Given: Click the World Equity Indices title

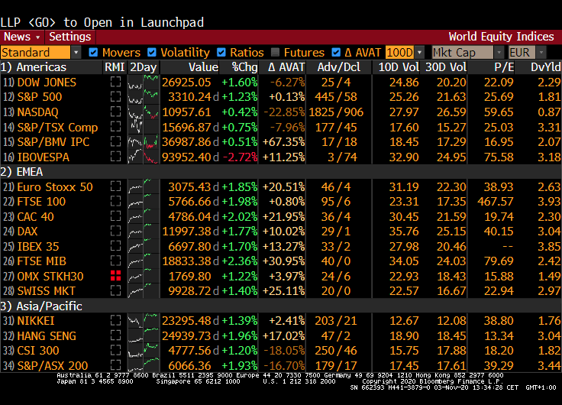Looking at the screenshot, I should (x=501, y=37).
